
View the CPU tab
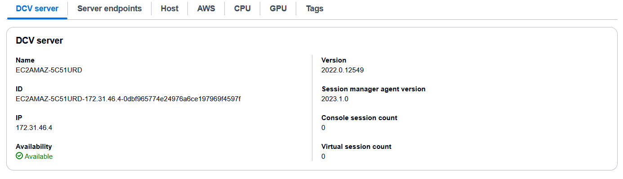(242, 9)
